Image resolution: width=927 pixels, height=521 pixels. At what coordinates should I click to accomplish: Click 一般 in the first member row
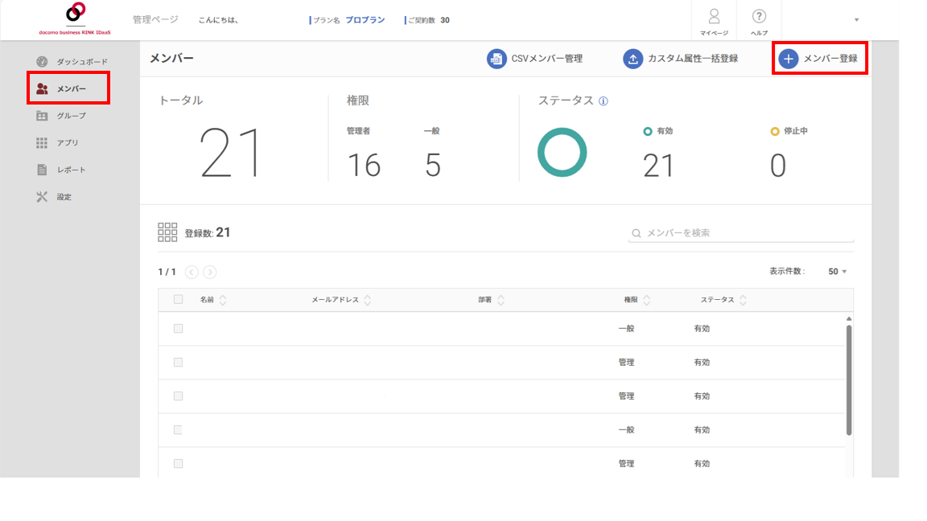626,328
